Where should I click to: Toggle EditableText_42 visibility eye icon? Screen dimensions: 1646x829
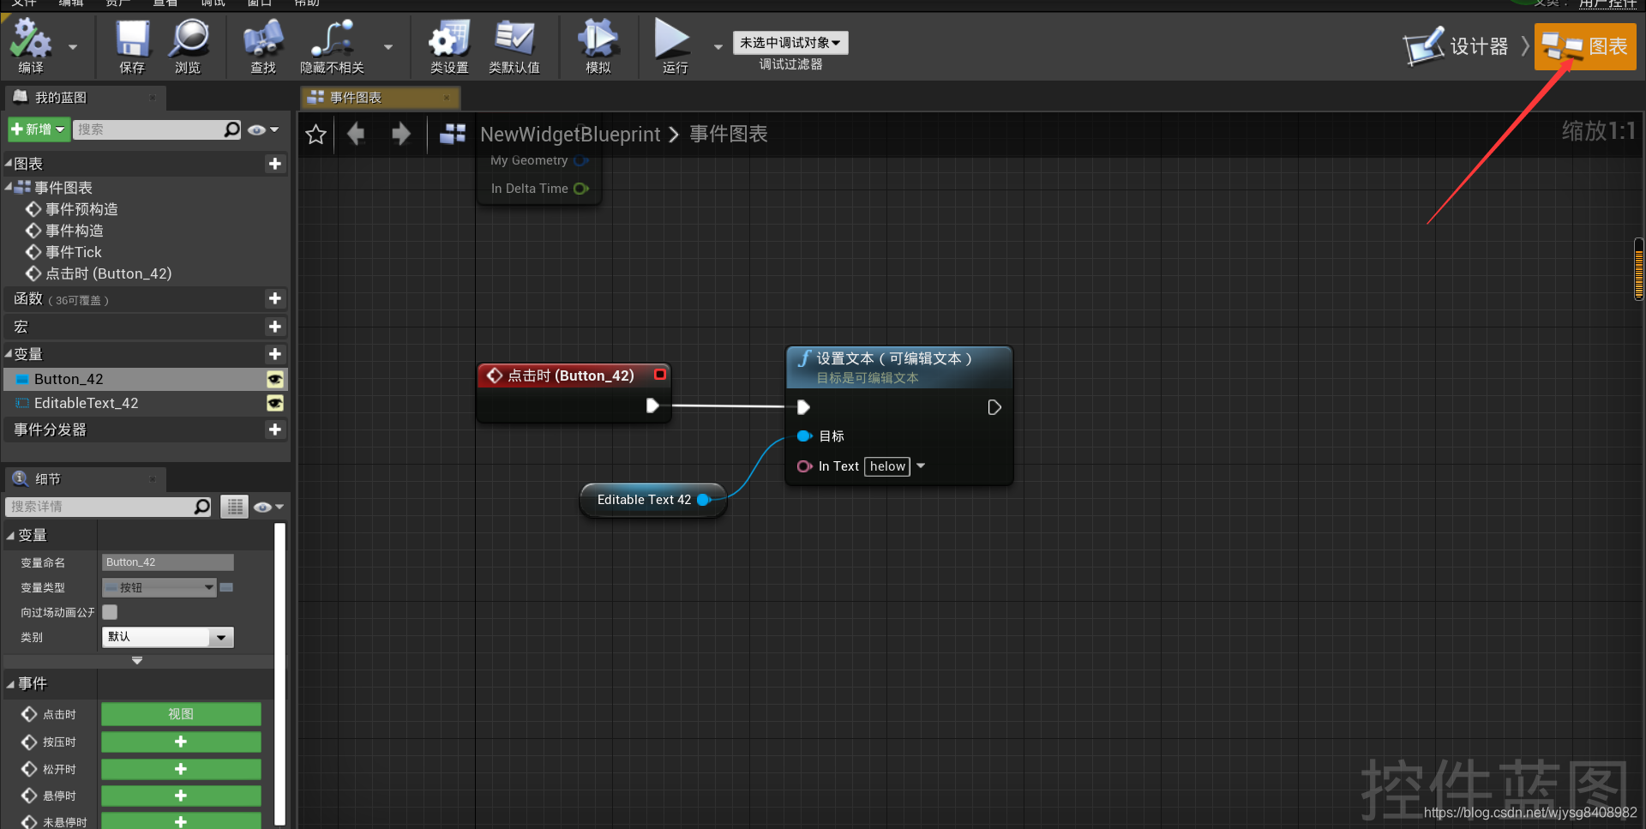274,403
